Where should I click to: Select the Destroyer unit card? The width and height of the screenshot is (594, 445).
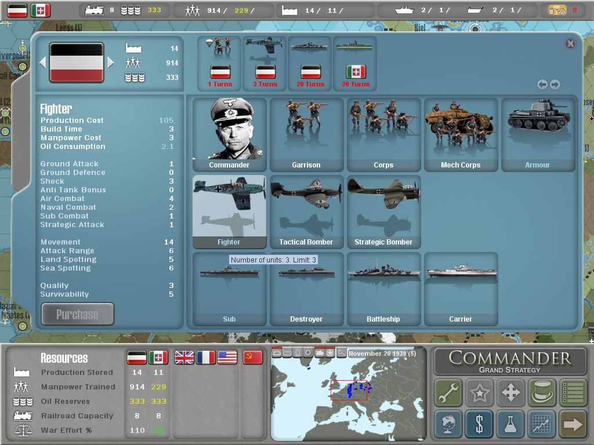point(306,289)
